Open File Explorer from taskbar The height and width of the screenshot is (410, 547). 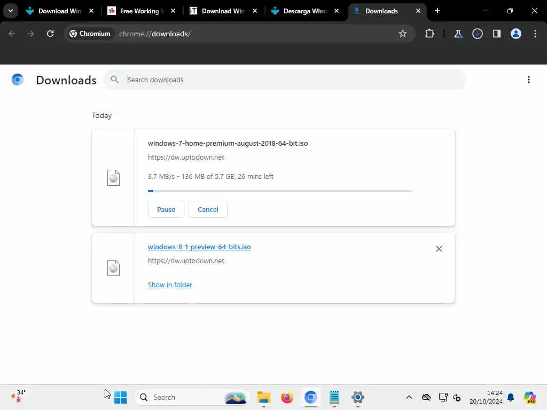(x=264, y=397)
